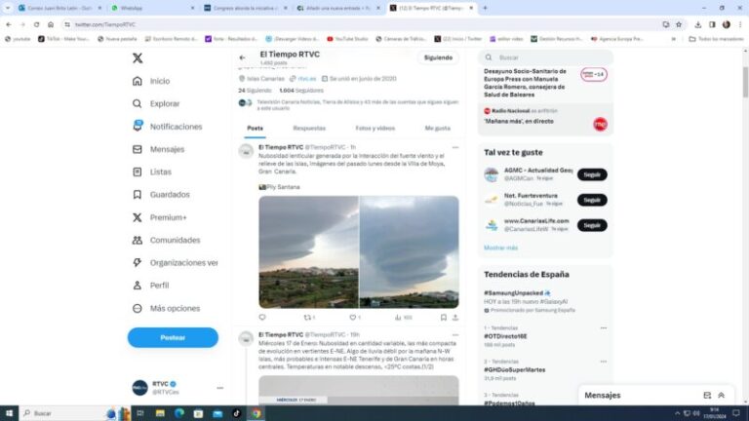Open right lenticular cloud photo
Screen dimensions: 749x421
(410, 252)
